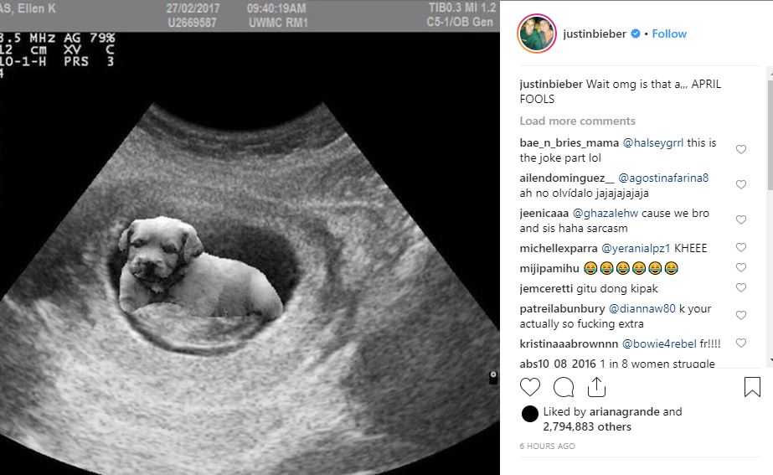Viewport: 773px width, 475px height.
Task: Like jeenicaaa's comment heart
Action: tap(741, 219)
